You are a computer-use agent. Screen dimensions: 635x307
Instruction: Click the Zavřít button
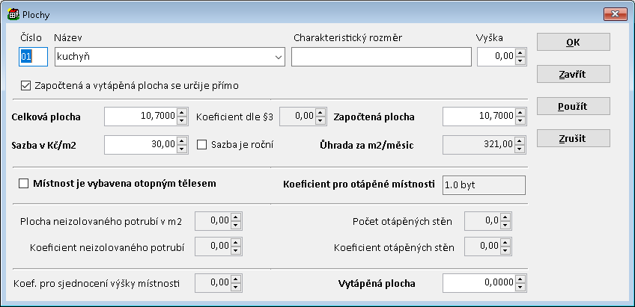click(x=573, y=74)
